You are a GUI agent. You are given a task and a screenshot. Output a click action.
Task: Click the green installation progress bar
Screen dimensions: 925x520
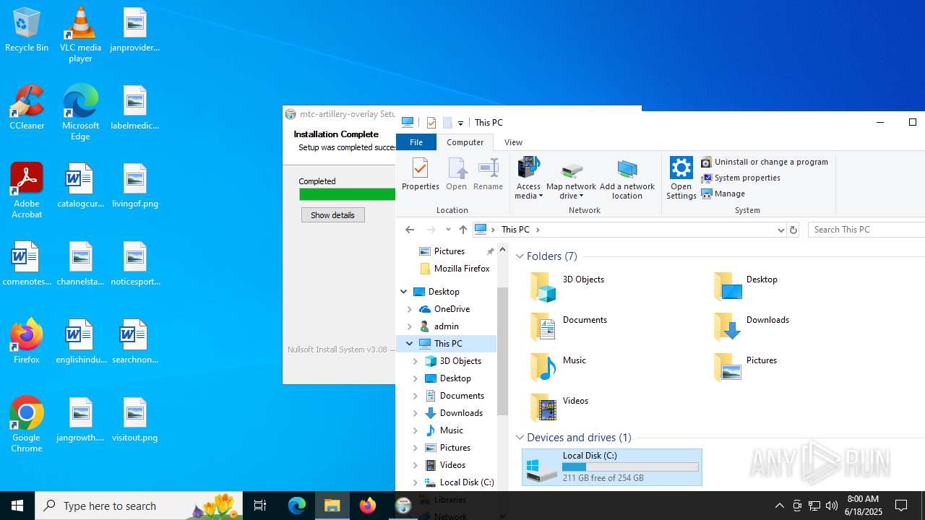point(347,194)
